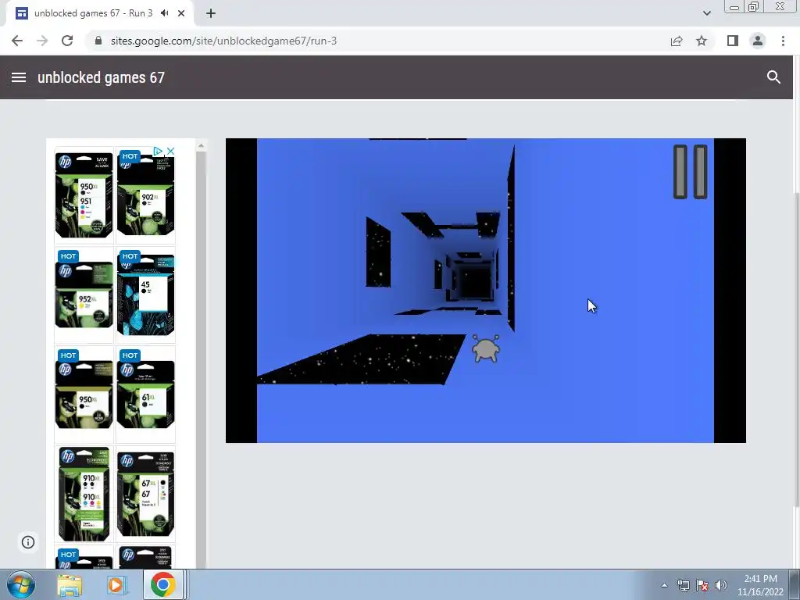The image size is (800, 600).
Task: Click the address bar URL
Action: point(223,41)
